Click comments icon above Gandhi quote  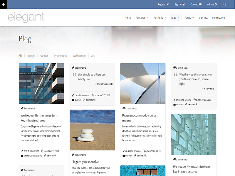[x=73, y=68]
